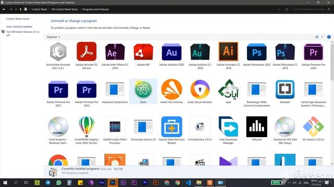Focus the Search Programs and Features box
Image resolution: width=334 pixels, height=187 pixels.
(312, 9)
